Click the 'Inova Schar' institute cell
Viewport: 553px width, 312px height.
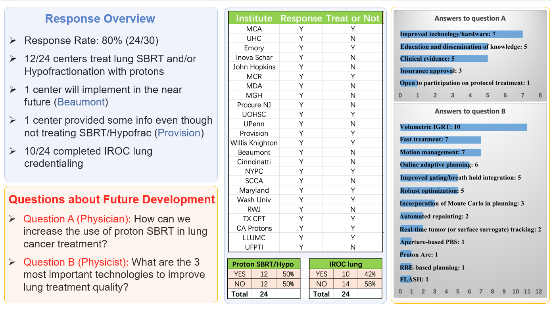(x=254, y=57)
